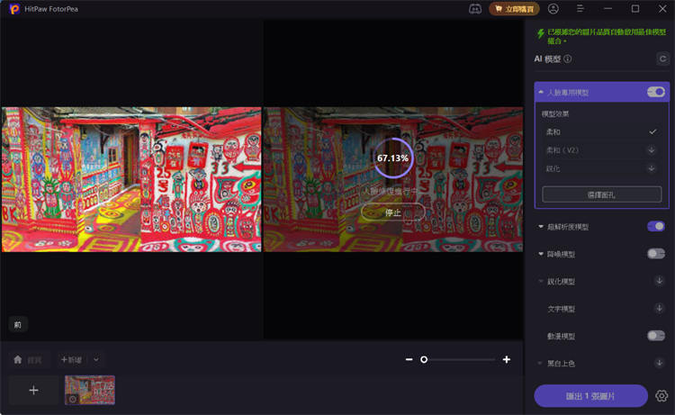
Task: Select the colorful mural image thumbnail
Action: pos(90,390)
